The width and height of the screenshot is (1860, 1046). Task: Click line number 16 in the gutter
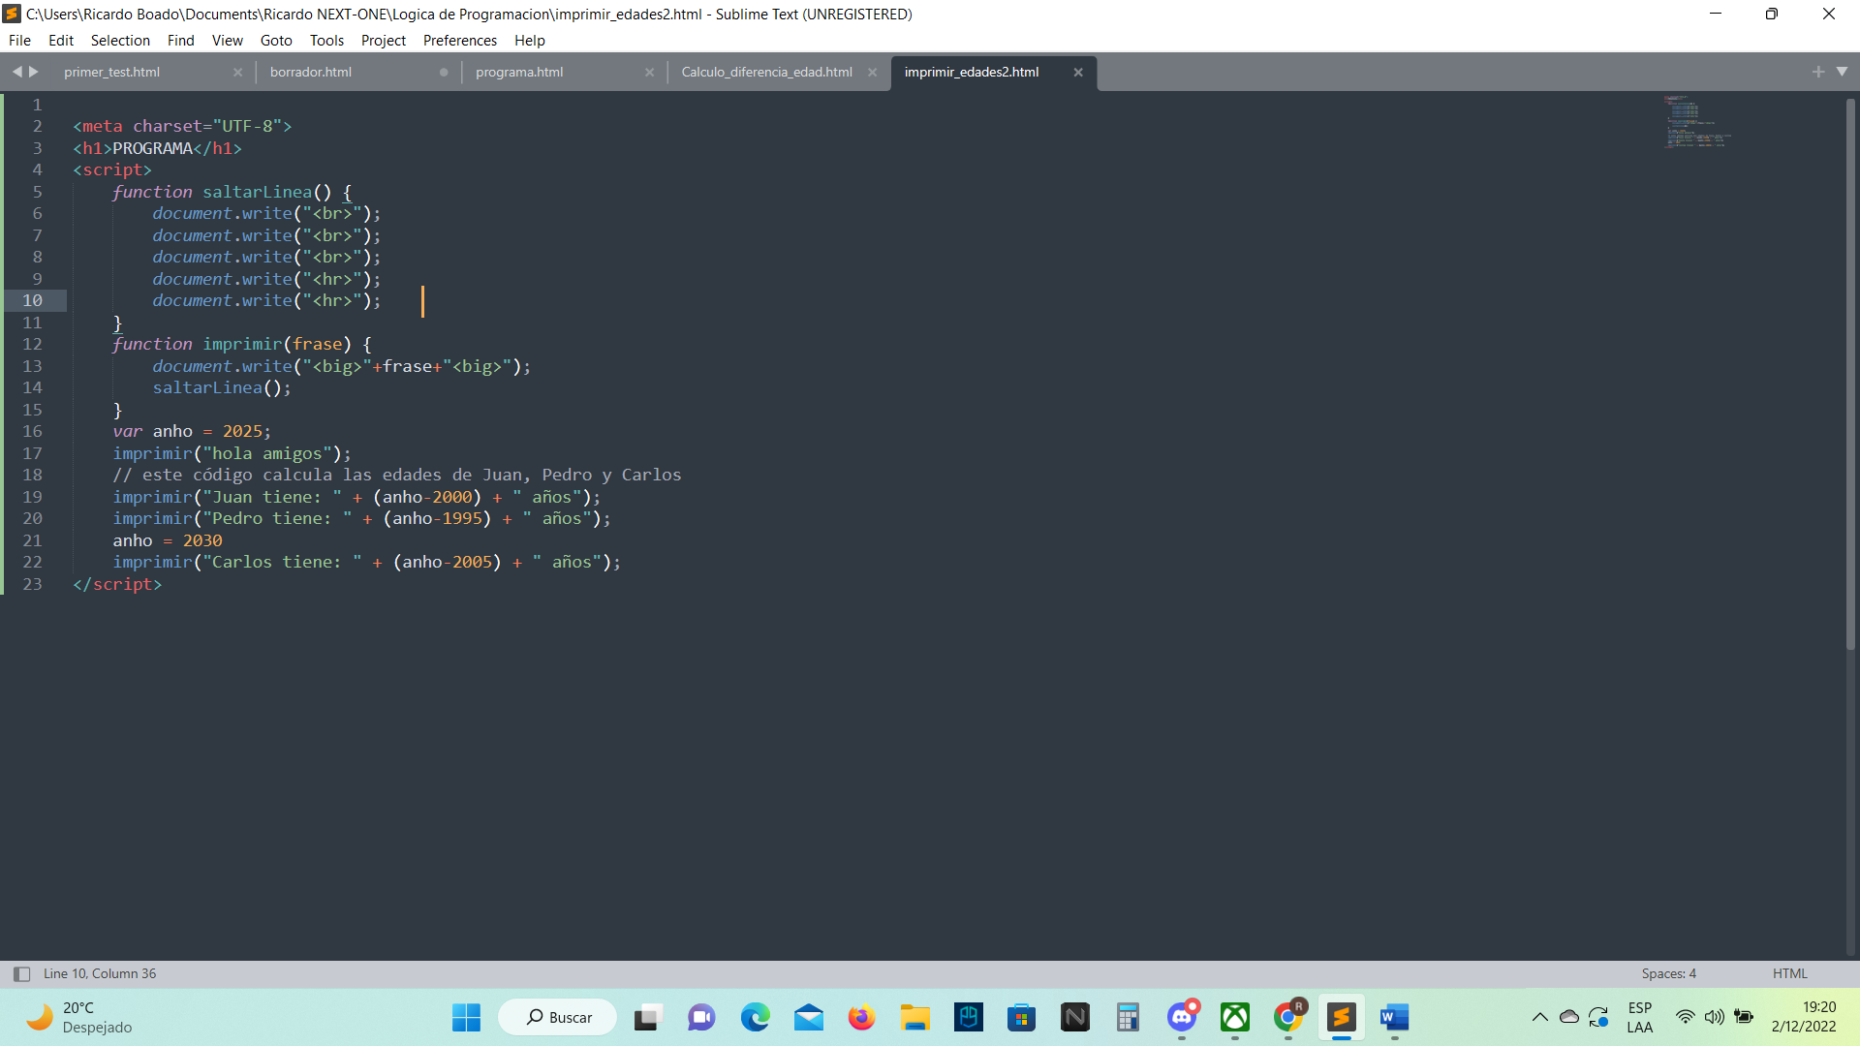(32, 431)
